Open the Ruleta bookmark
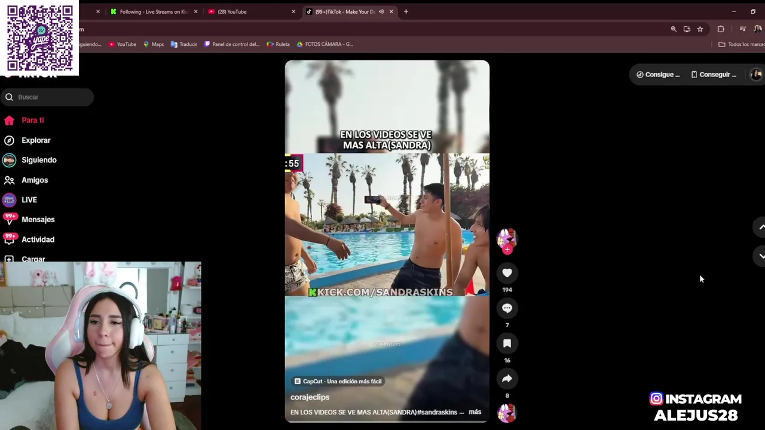This screenshot has width=765, height=430. 279,44
